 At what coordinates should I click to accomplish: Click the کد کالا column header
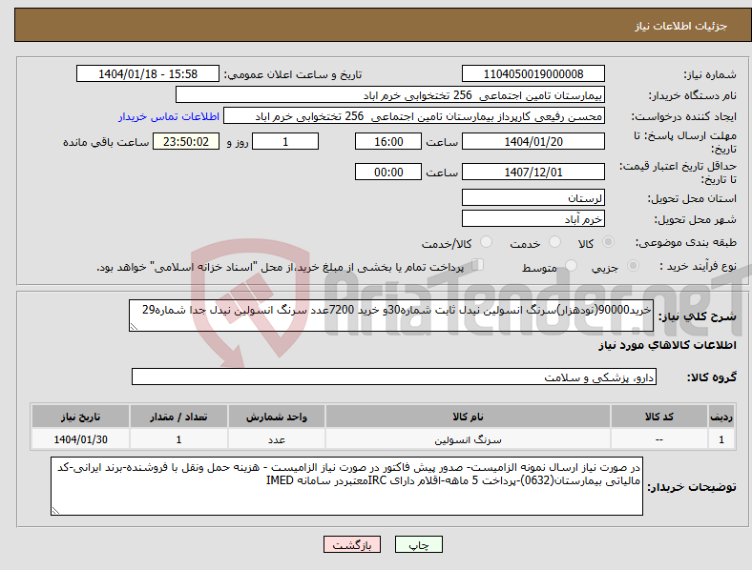pos(659,417)
